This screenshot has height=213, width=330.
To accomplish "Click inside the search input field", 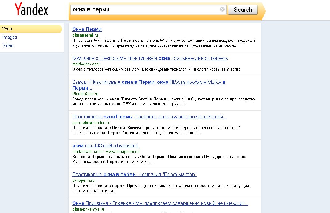I will (x=145, y=10).
